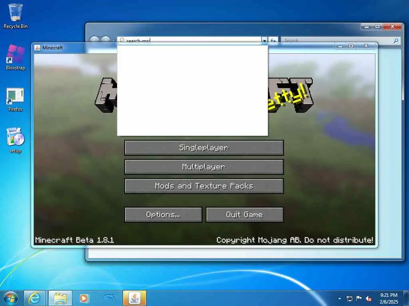Open Minecraft Options

click(x=163, y=215)
